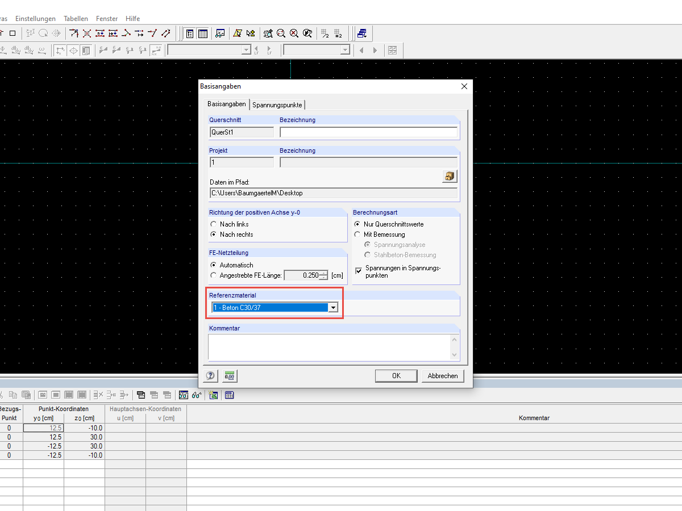Click the results diagram icon next to table icon

220,33
